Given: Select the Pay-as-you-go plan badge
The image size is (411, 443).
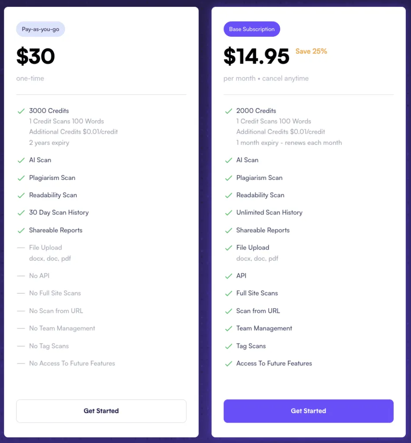Looking at the screenshot, I should pos(40,29).
